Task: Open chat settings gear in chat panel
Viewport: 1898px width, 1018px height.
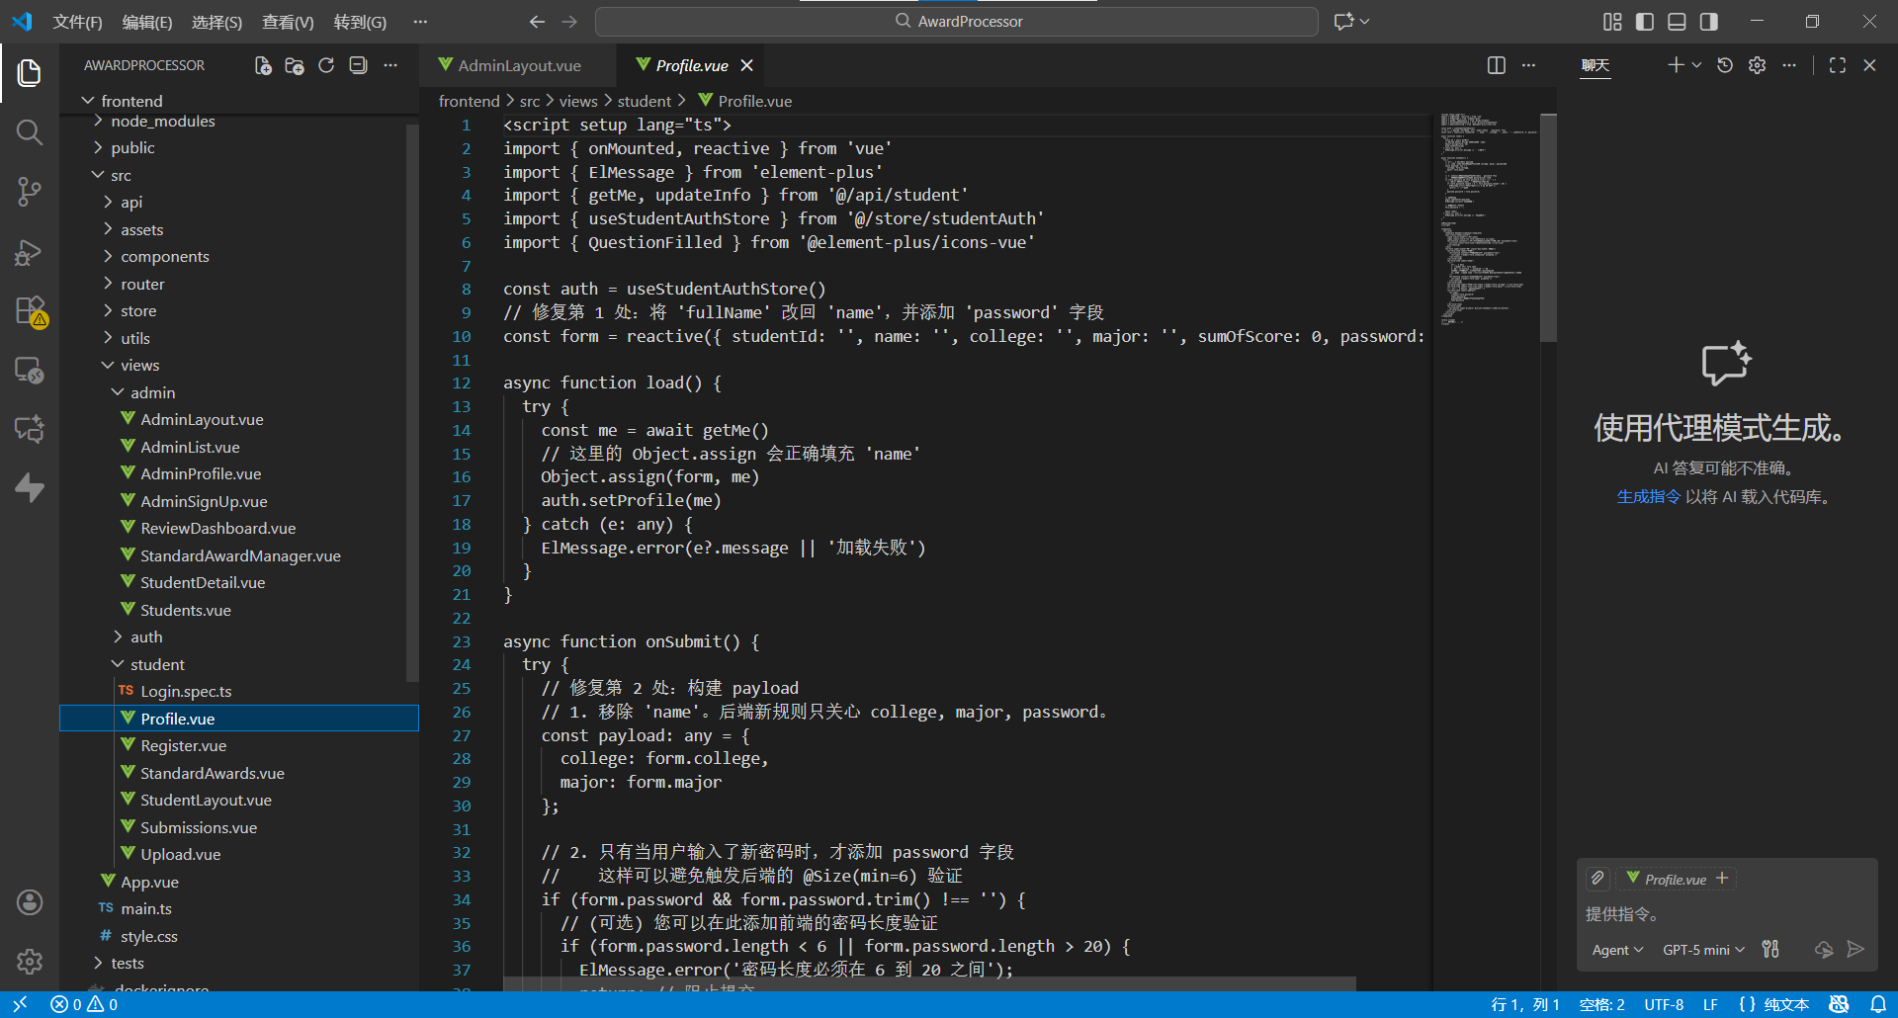Action: click(x=1757, y=65)
